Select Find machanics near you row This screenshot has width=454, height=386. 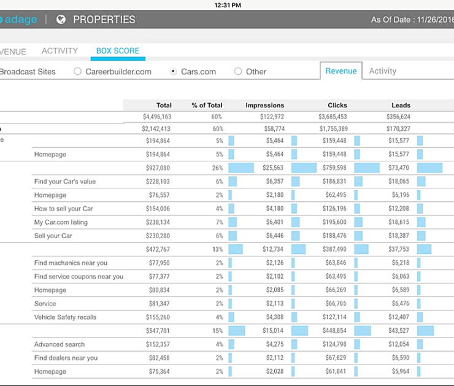(x=242, y=263)
